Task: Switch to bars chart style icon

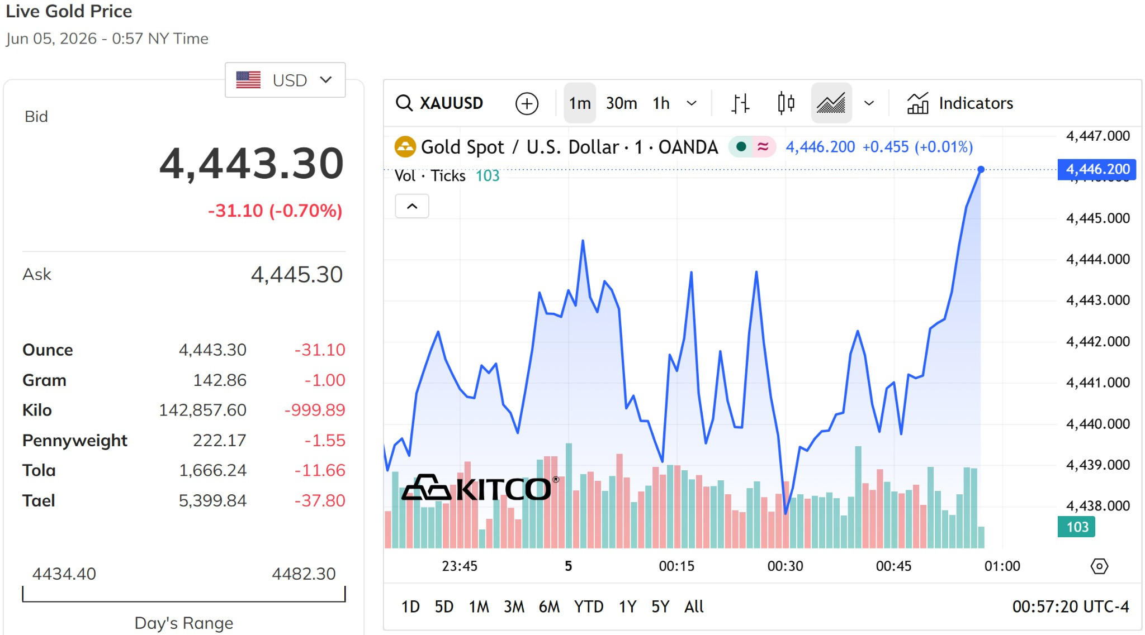Action: click(x=740, y=103)
